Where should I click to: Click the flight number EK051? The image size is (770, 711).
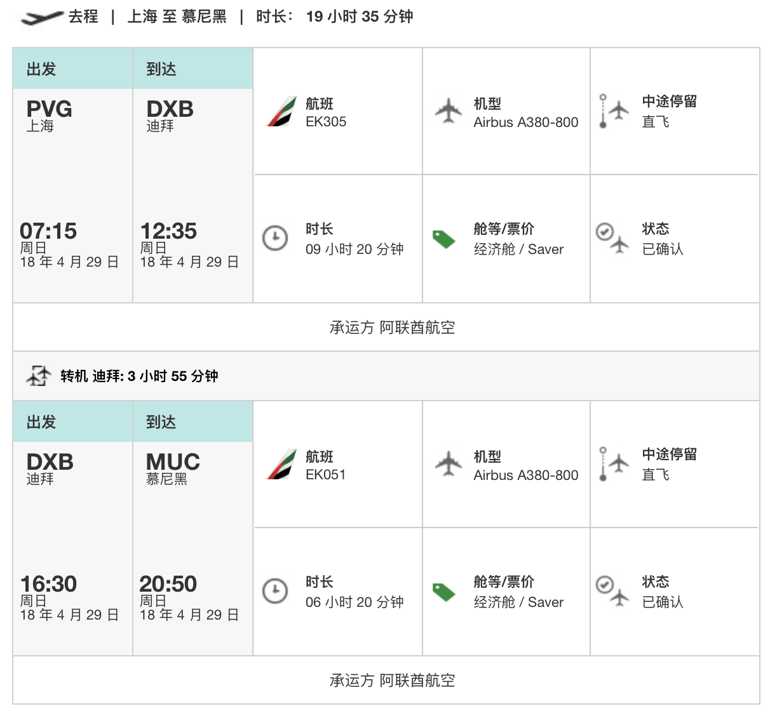pos(325,475)
